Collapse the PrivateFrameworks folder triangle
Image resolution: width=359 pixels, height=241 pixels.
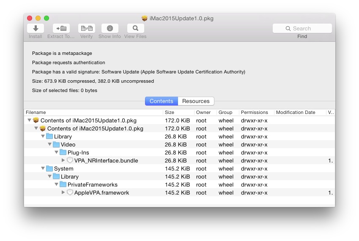pyautogui.click(x=56, y=184)
